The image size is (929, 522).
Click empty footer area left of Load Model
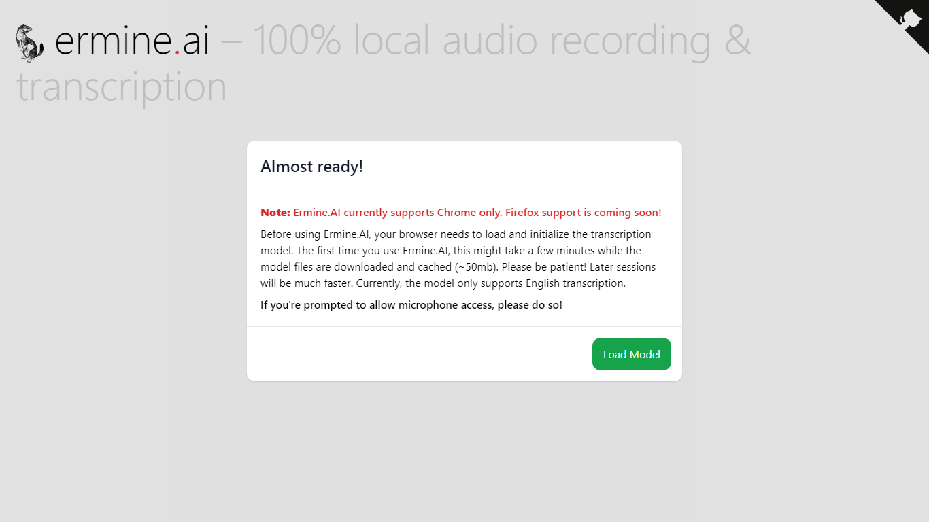click(x=420, y=354)
